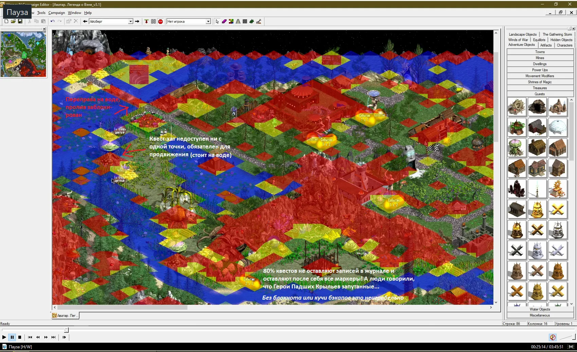Pick the dark cave quest object
Viewport: 577px width, 352px height.
pyautogui.click(x=537, y=107)
